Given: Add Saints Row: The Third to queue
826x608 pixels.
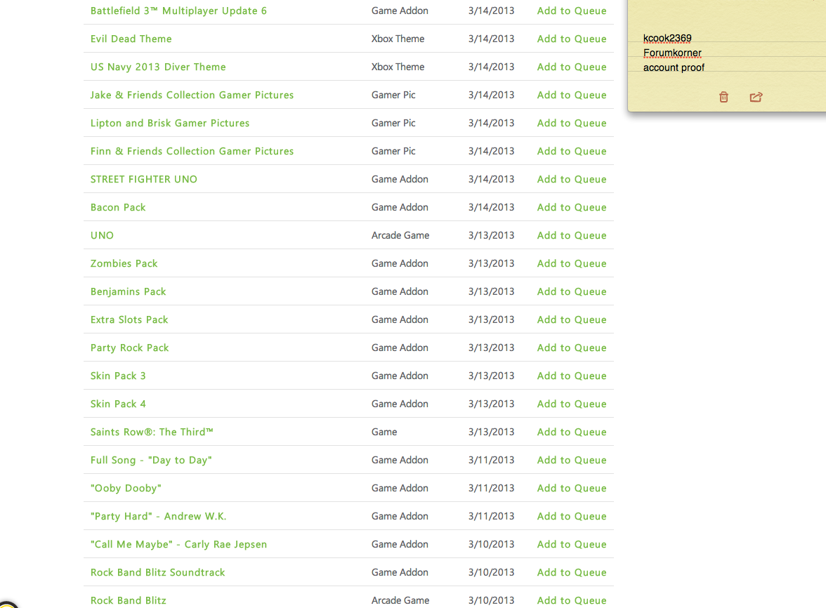Looking at the screenshot, I should 572,432.
